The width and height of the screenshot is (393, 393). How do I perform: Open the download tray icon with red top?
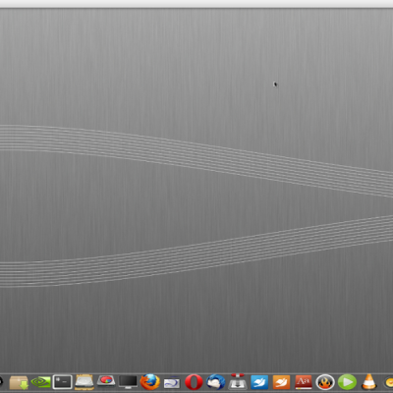pyautogui.click(x=238, y=381)
